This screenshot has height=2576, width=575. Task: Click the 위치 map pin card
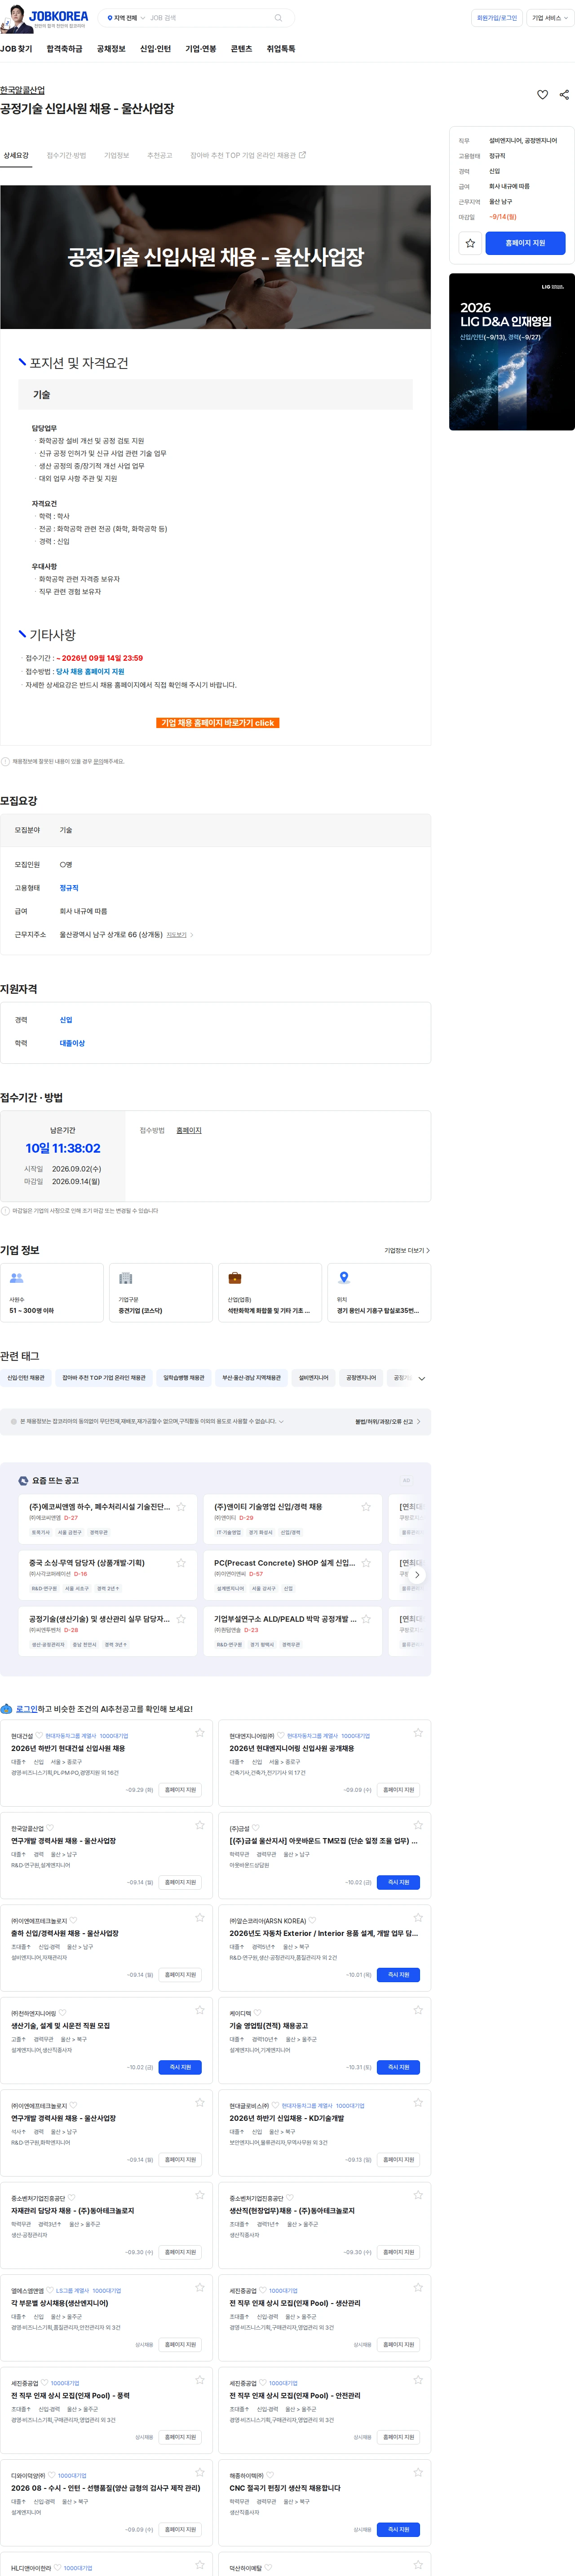coord(379,1293)
